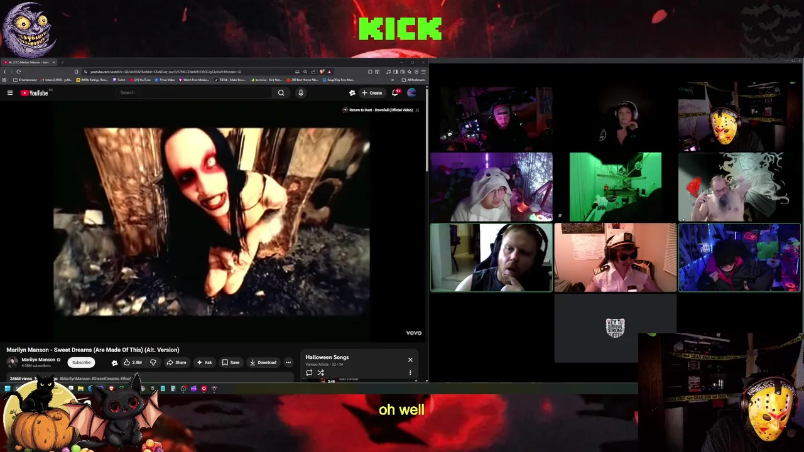
Task: Click the #MarilynManson hashtag in description
Action: [75, 379]
